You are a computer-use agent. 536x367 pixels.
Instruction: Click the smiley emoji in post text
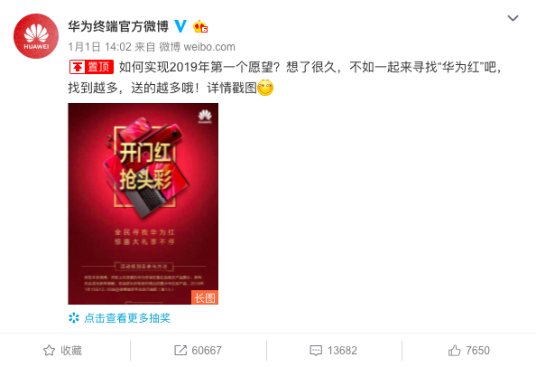pyautogui.click(x=265, y=88)
